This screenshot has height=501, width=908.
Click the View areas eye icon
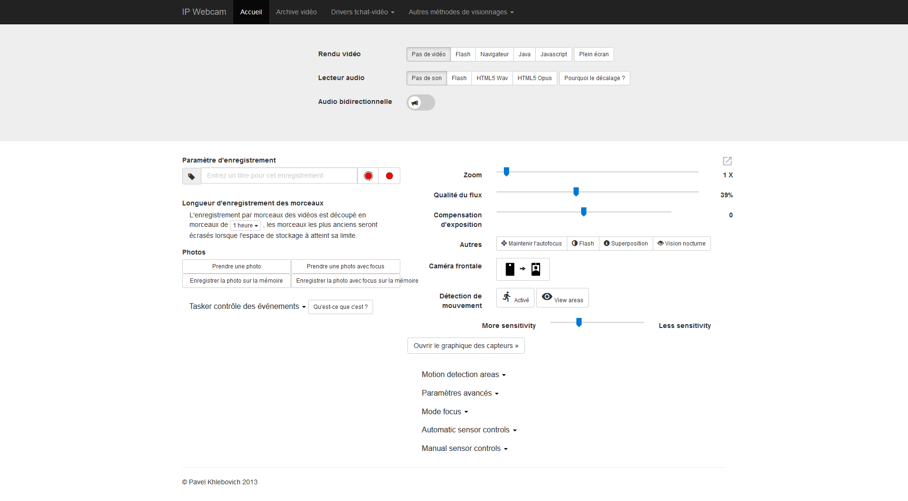562,297
